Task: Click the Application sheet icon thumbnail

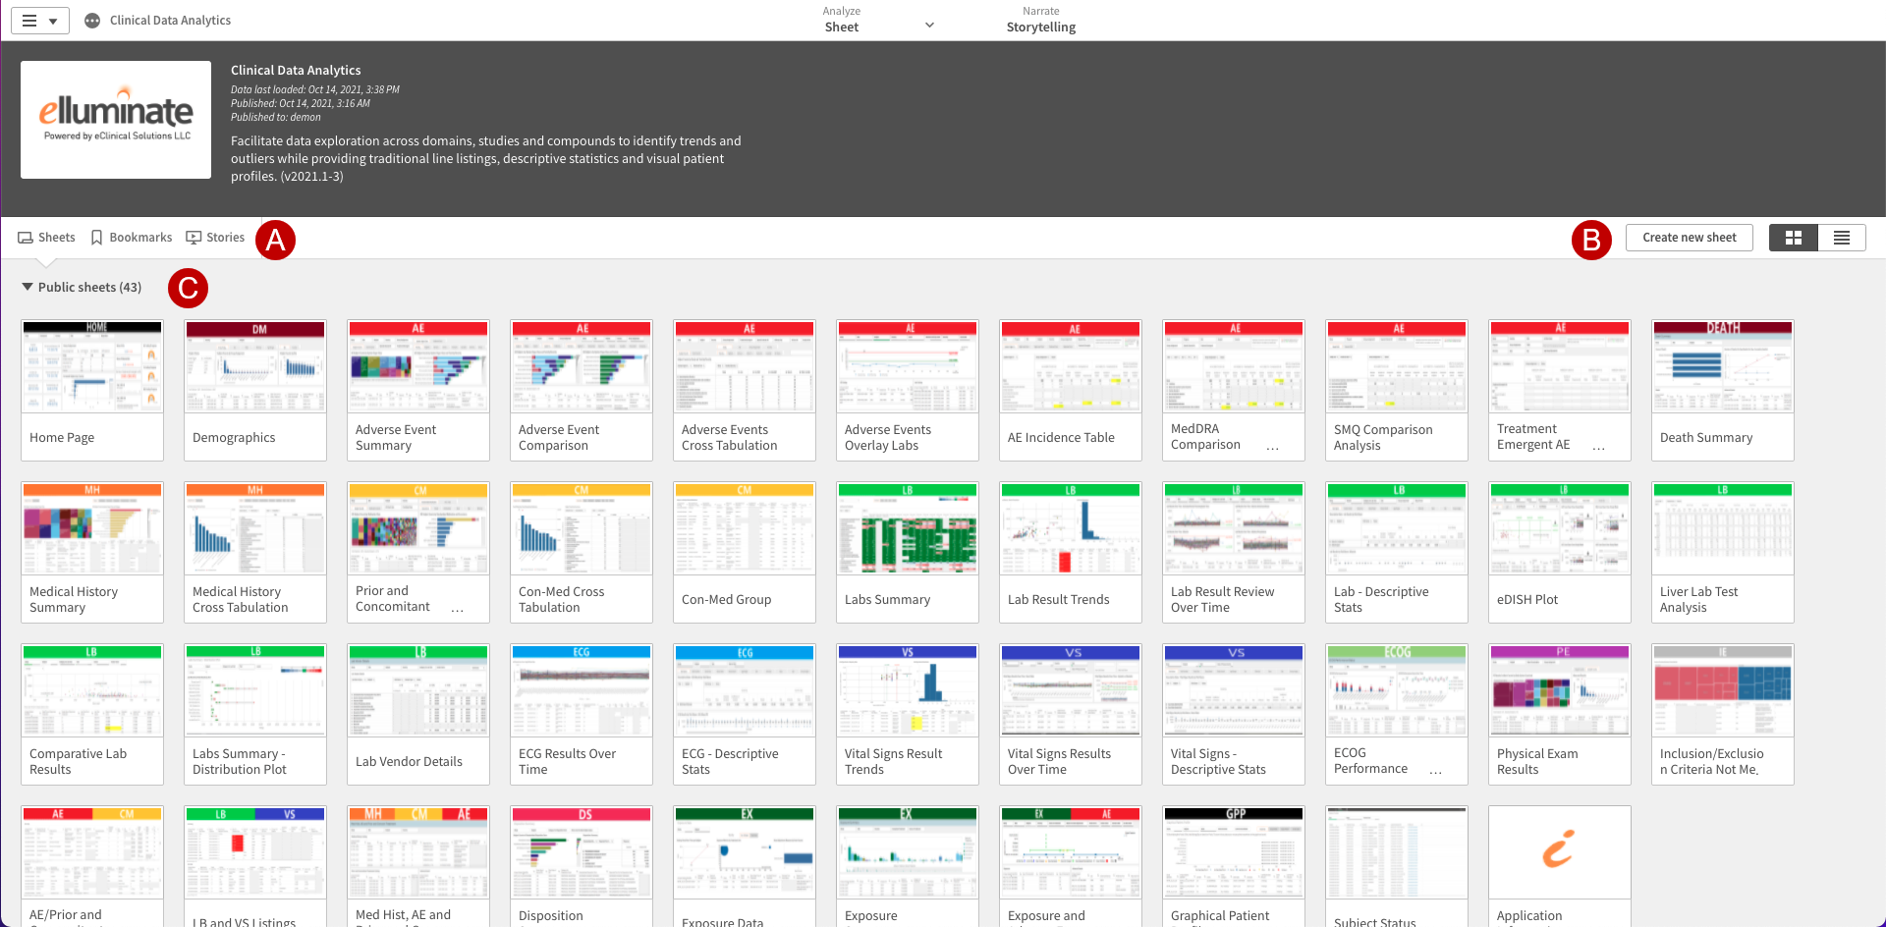Action: pos(1559,851)
